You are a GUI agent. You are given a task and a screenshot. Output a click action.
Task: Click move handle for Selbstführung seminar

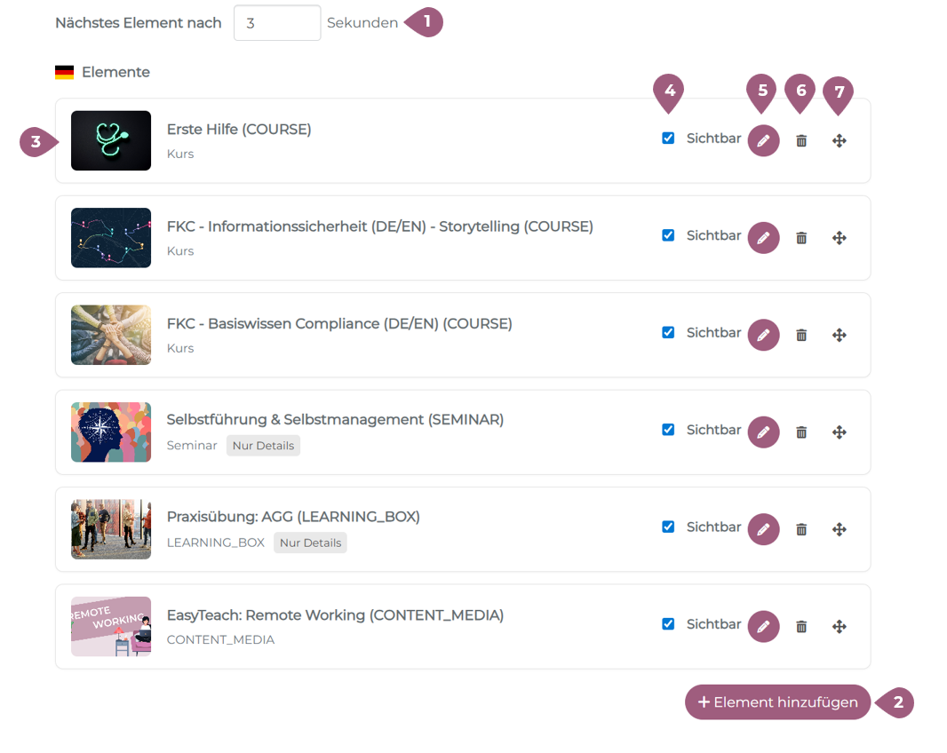pos(839,432)
